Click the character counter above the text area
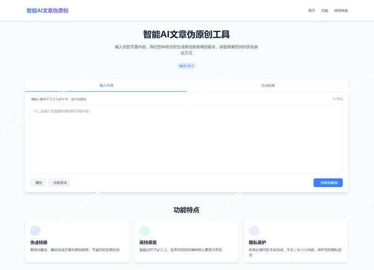374x270 pixels. pyautogui.click(x=337, y=99)
